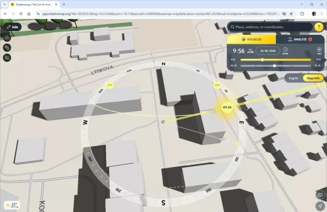Viewport: 327px width, 212px height.
Task: Open the weather widget showing 23°
Action: click(12, 205)
